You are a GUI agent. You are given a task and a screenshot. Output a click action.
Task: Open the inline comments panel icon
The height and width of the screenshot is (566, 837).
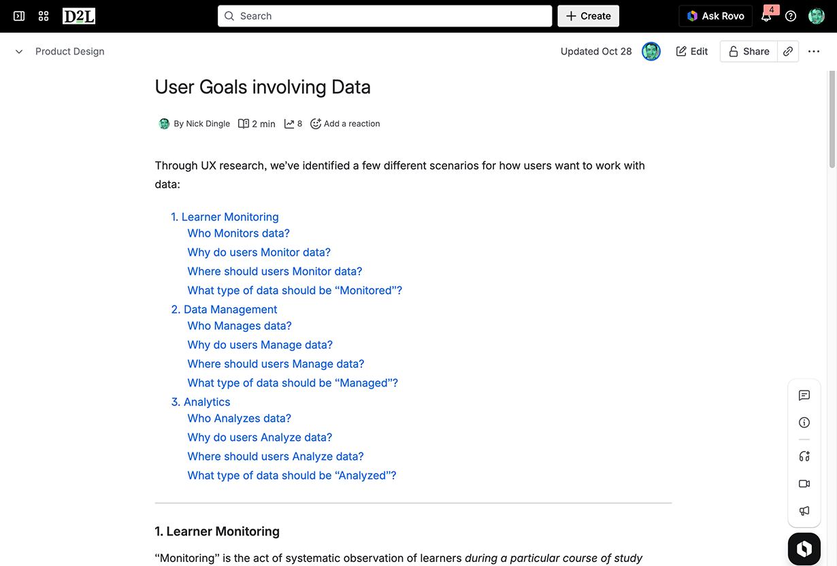(x=804, y=395)
